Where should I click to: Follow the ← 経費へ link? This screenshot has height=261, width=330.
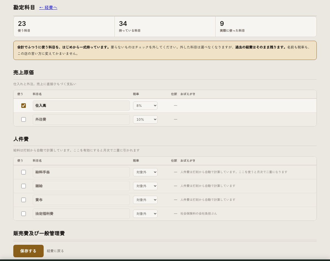pos(48,8)
